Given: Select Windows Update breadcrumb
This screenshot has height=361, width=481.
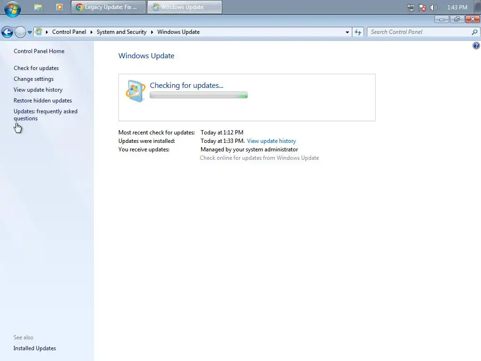Looking at the screenshot, I should [178, 32].
